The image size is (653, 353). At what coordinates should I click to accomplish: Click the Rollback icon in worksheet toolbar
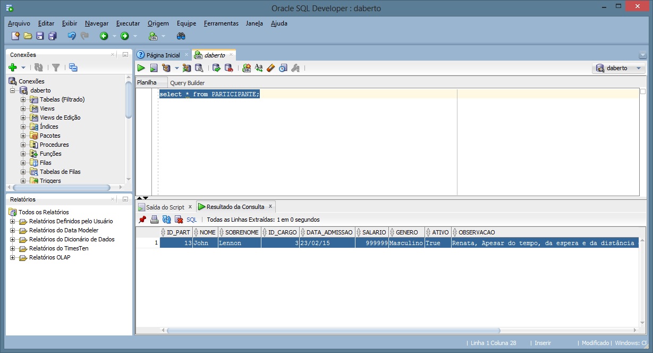pos(228,68)
